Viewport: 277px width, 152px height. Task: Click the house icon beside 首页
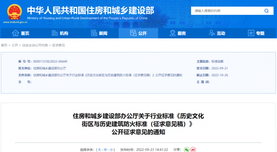pyautogui.click(x=15, y=33)
